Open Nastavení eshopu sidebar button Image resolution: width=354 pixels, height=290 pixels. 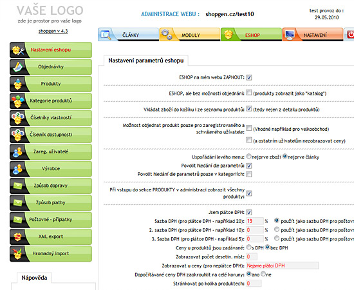tap(51, 50)
